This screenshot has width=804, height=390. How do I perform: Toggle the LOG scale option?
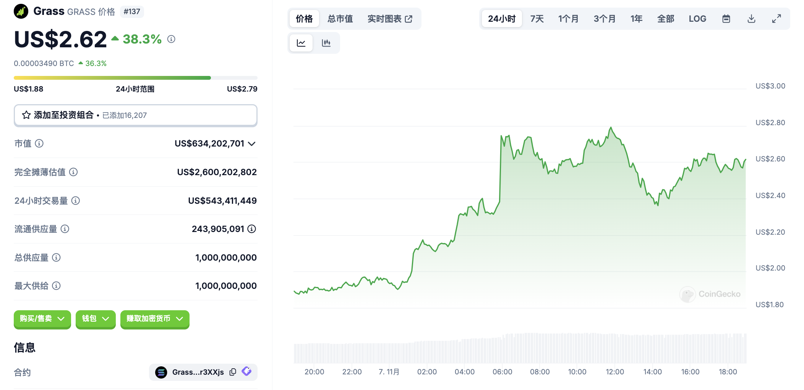pyautogui.click(x=697, y=19)
